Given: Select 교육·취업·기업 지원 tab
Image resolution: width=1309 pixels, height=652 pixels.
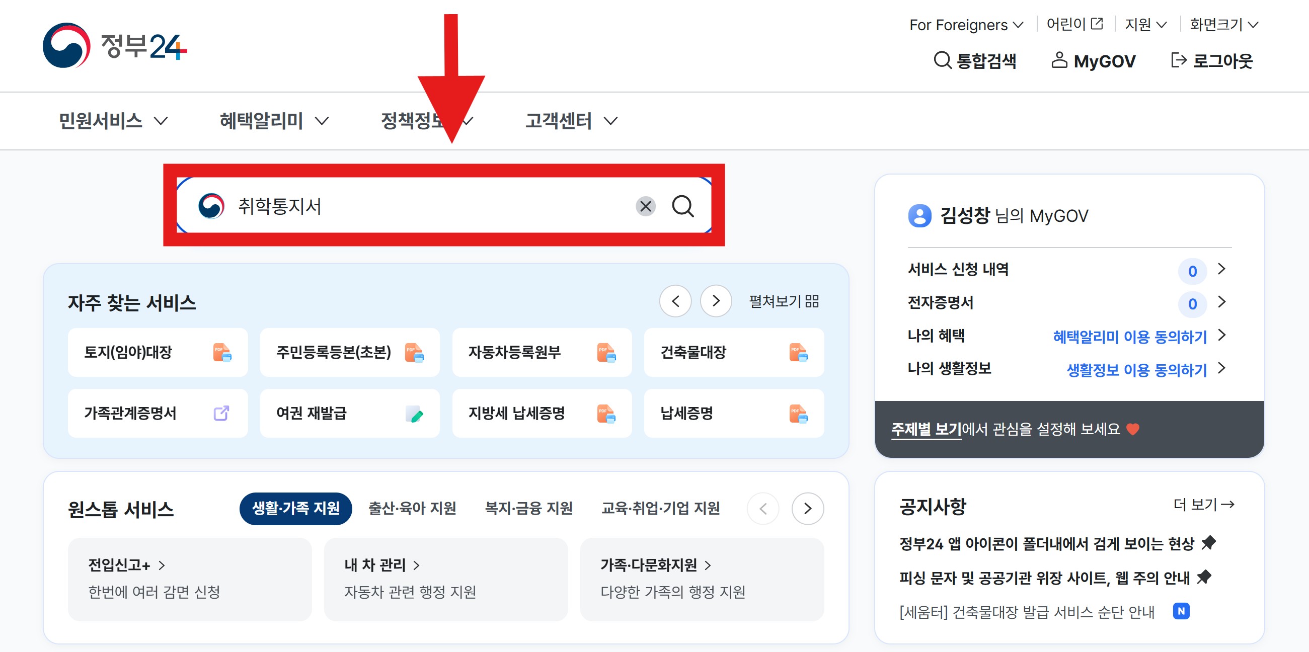Looking at the screenshot, I should pyautogui.click(x=660, y=508).
